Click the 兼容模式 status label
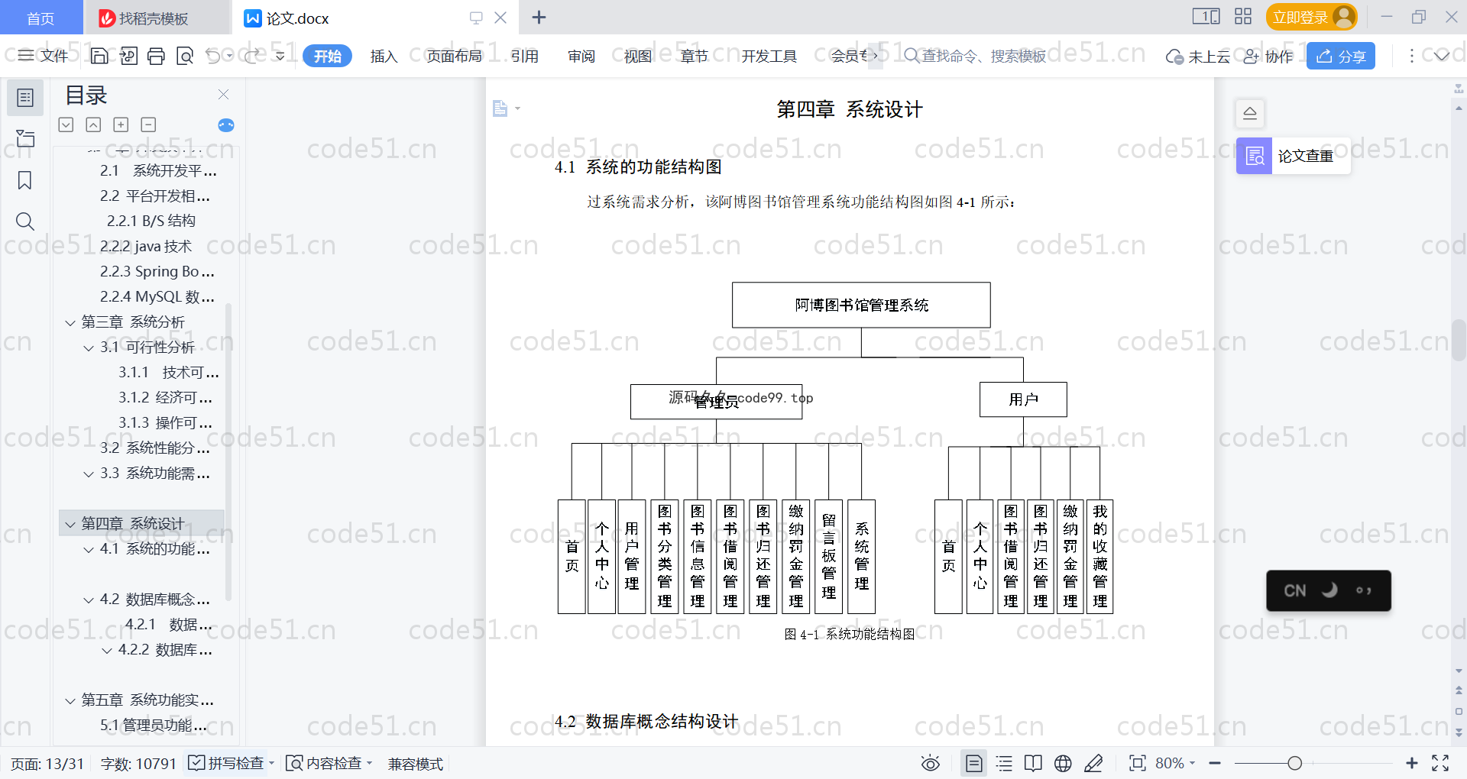The height and width of the screenshot is (779, 1467). (x=416, y=764)
